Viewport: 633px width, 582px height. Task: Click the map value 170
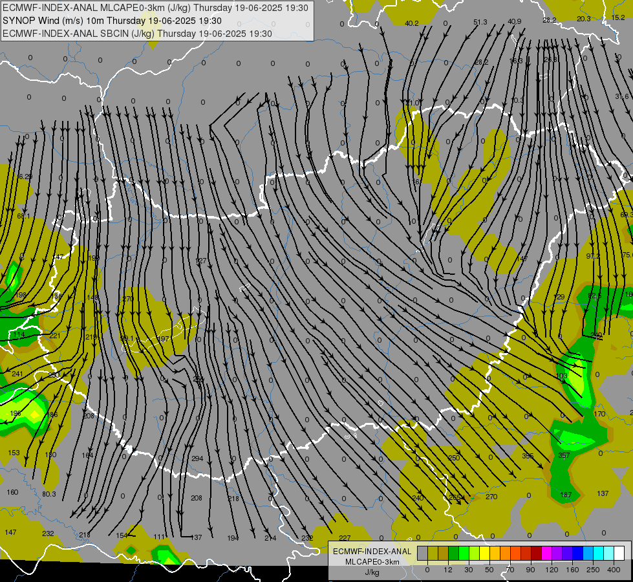[599, 414]
